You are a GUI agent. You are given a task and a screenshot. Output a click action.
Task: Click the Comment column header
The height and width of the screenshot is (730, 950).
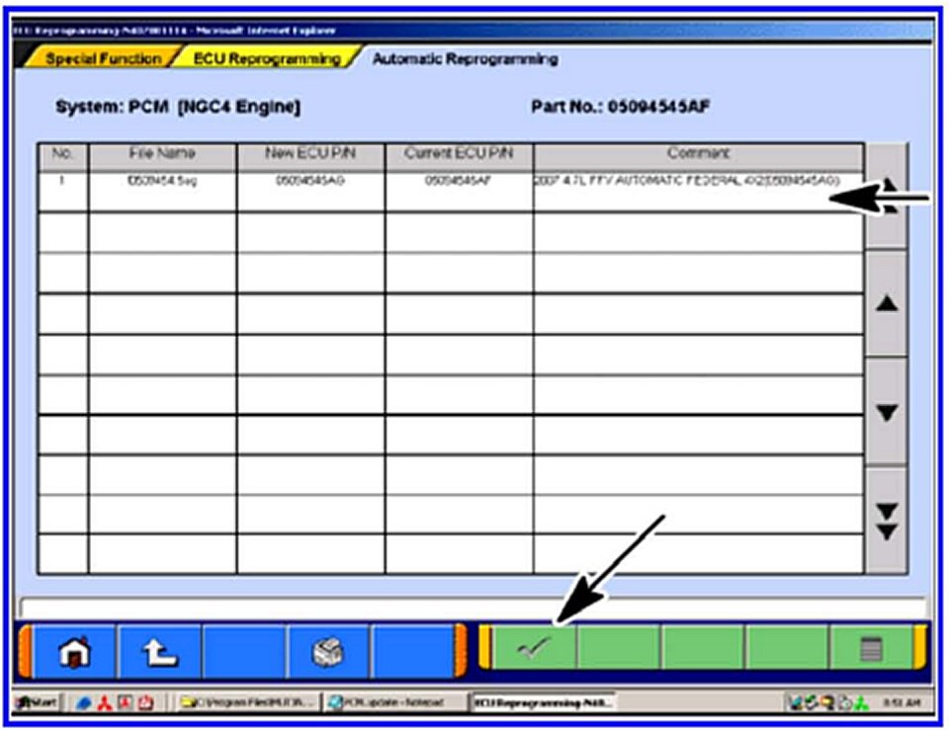pos(698,154)
